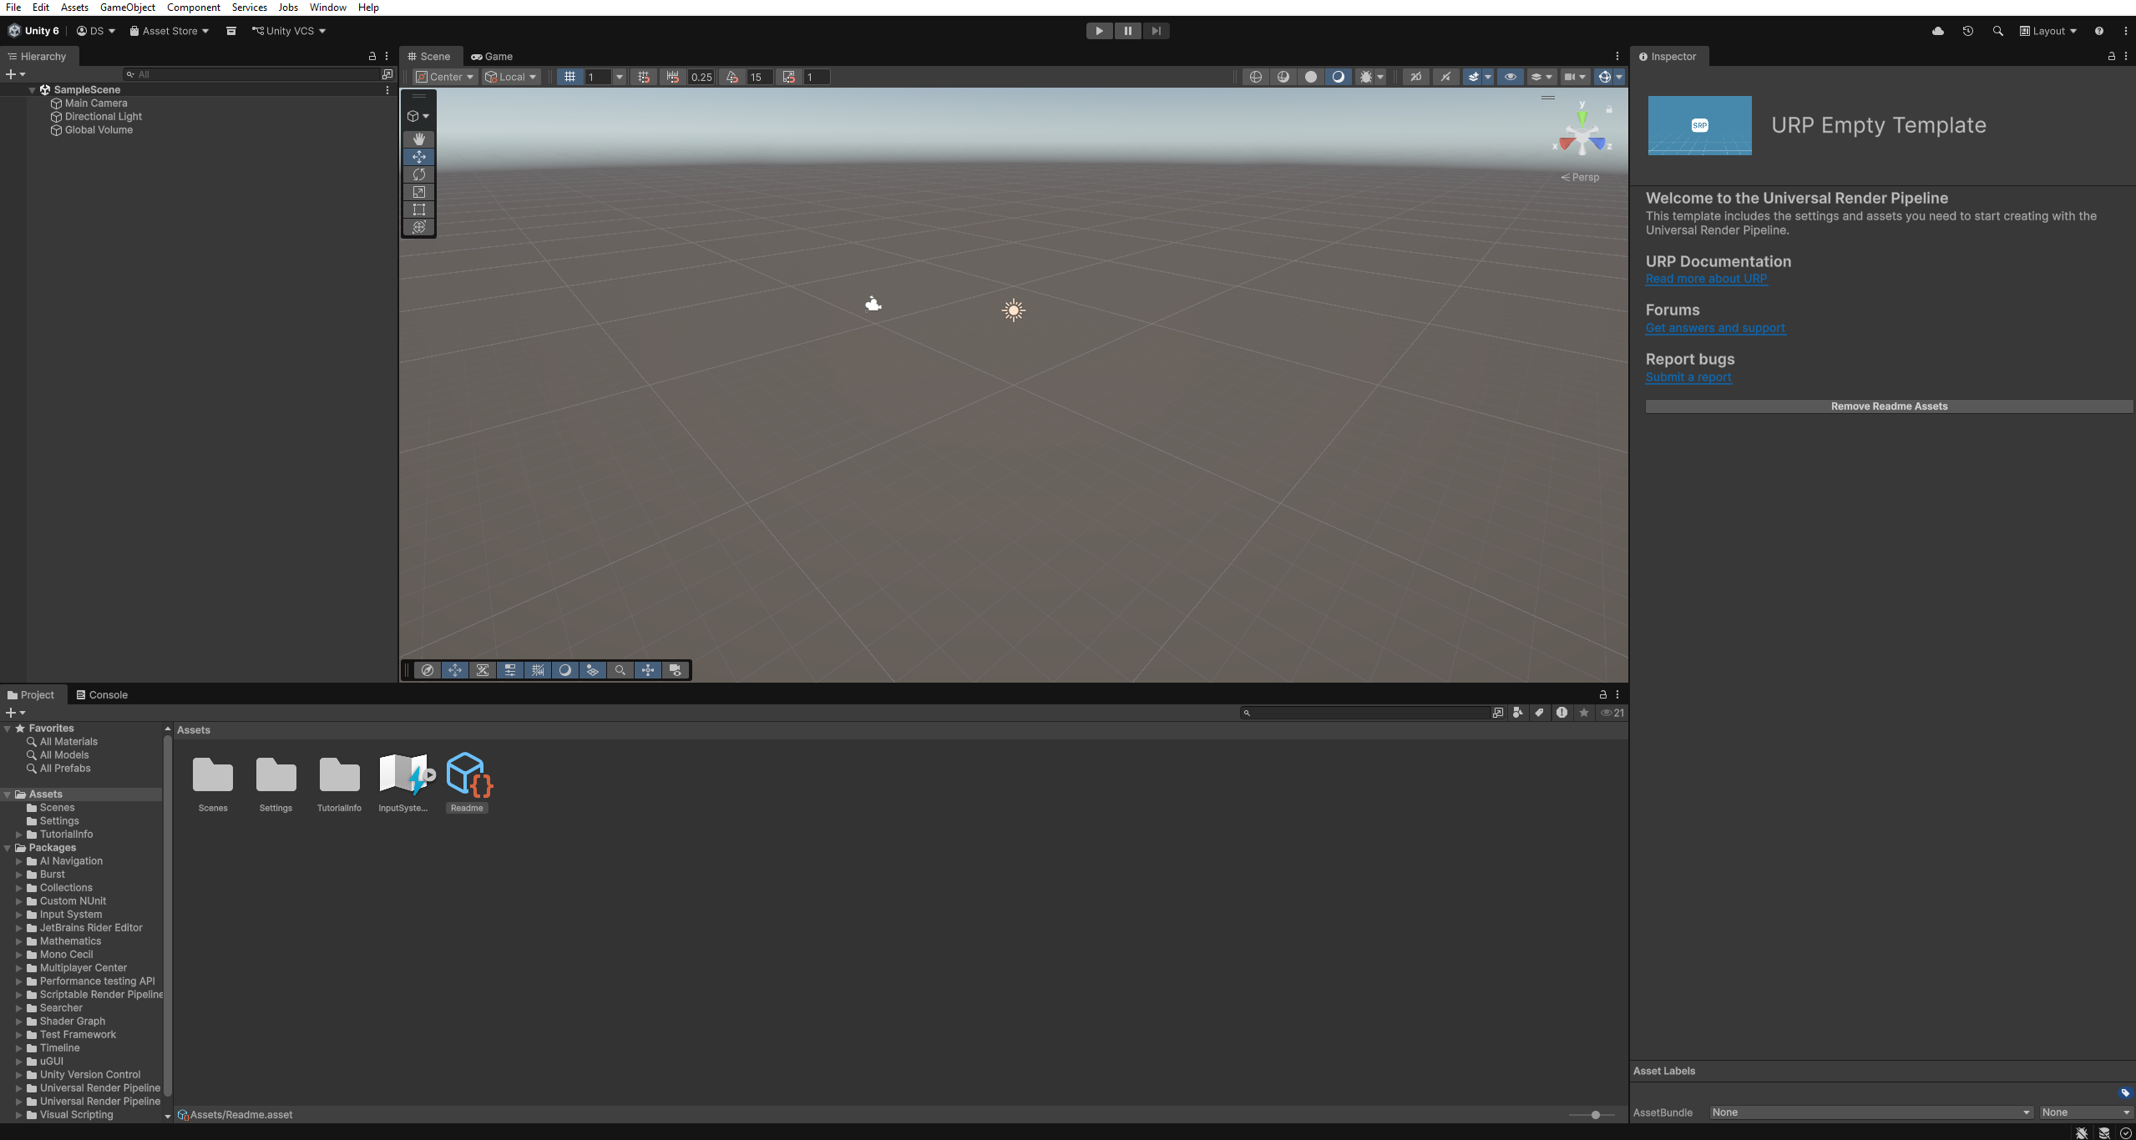2136x1140 pixels.
Task: Click the Unity cloud services icon
Action: [x=1936, y=31]
